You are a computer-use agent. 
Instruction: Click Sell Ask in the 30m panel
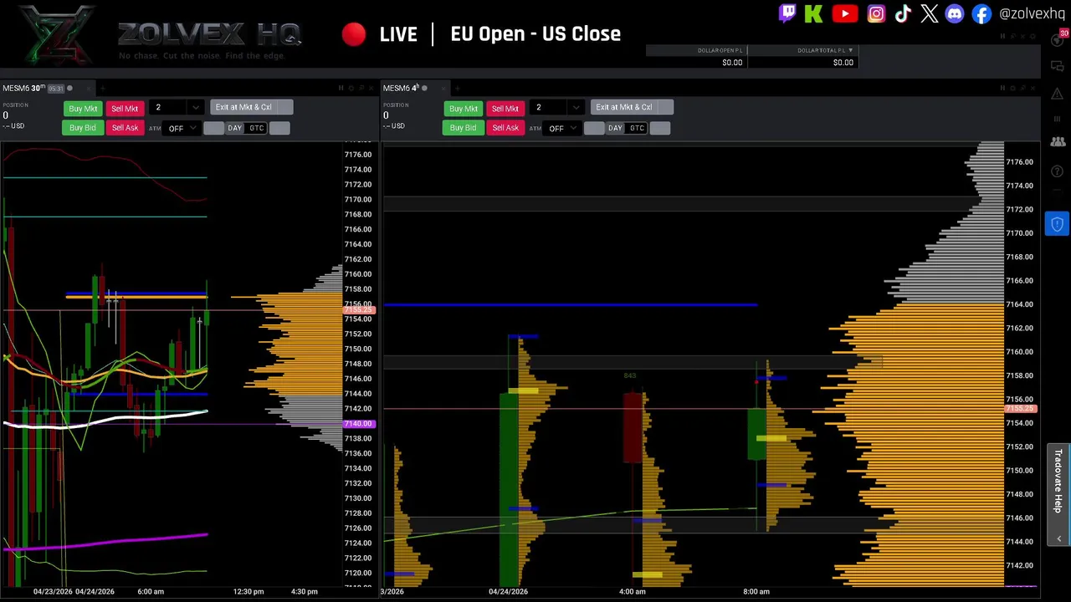tap(125, 128)
